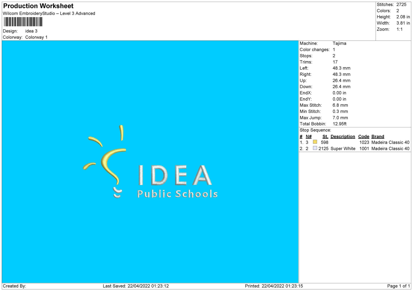The height and width of the screenshot is (291, 413).
Task: Click 'Madeira Classic 40' in row 1
Action: (x=390, y=143)
